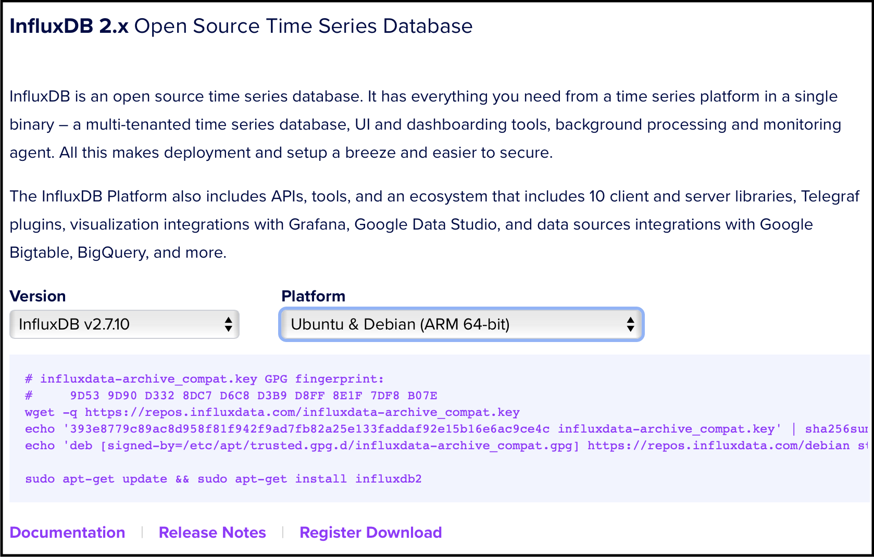Click the echo 'deb [signed-by= line
Image resolution: width=874 pixels, height=557 pixels.
click(x=446, y=446)
